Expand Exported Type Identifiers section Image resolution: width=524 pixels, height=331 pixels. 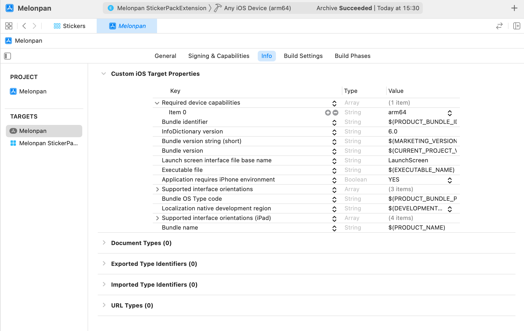point(104,263)
